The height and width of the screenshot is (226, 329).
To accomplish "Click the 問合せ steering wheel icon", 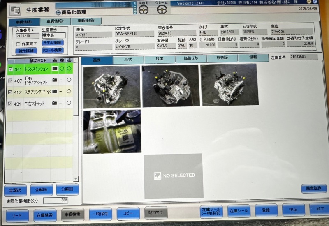I will 144,9.
